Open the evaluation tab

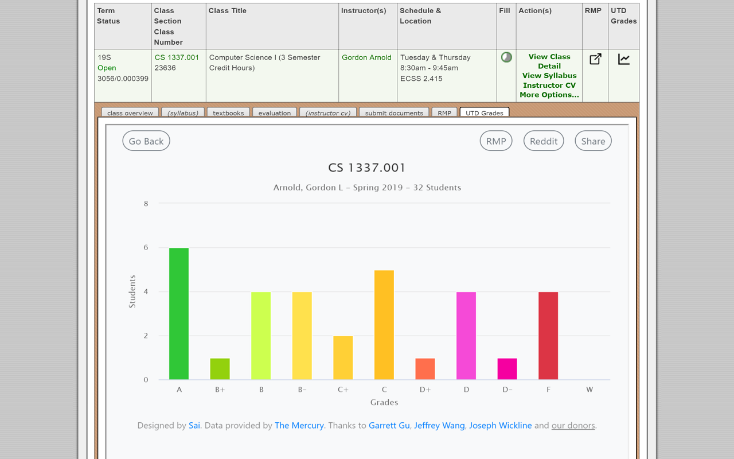click(275, 112)
